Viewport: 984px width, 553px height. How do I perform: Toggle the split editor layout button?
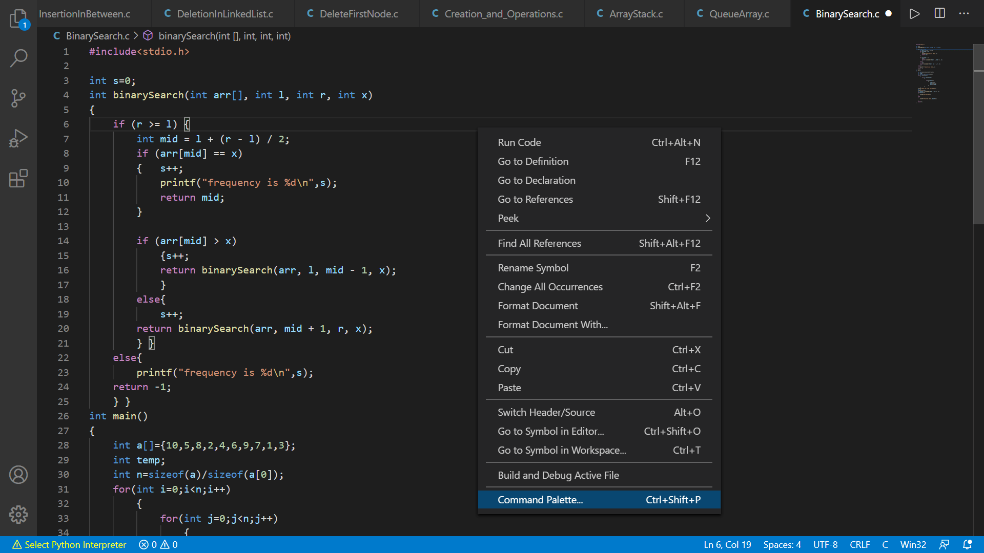pyautogui.click(x=939, y=14)
